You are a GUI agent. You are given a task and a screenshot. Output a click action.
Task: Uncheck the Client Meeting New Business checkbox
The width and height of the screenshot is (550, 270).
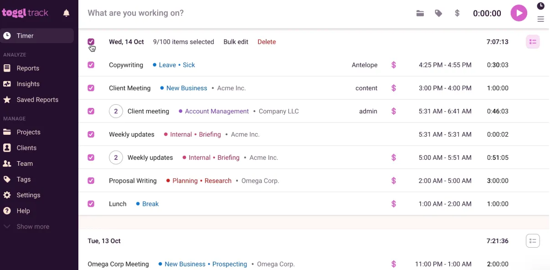click(x=91, y=88)
